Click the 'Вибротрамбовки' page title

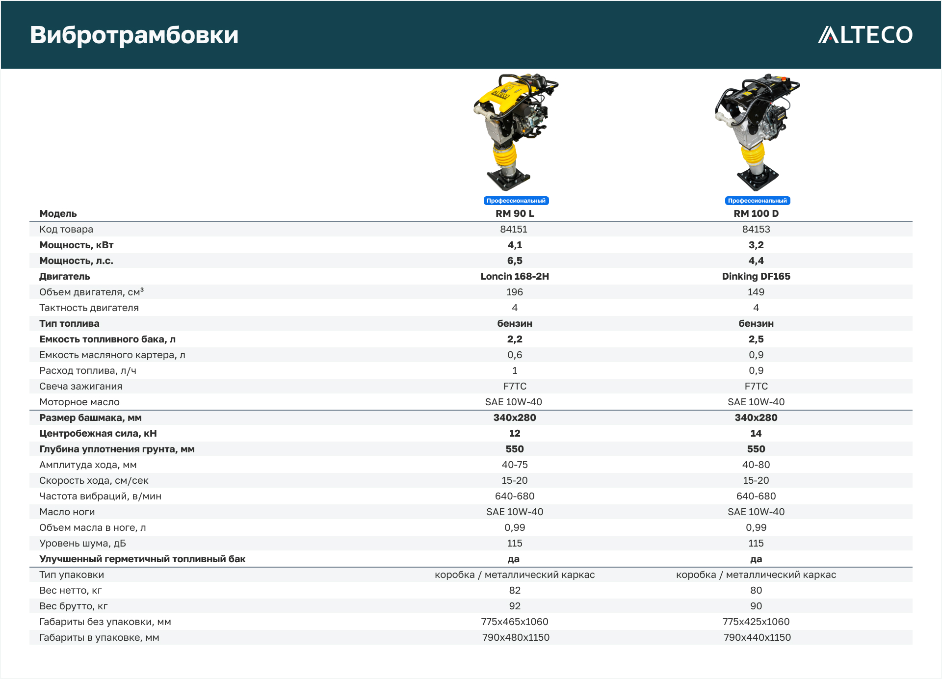coord(134,35)
